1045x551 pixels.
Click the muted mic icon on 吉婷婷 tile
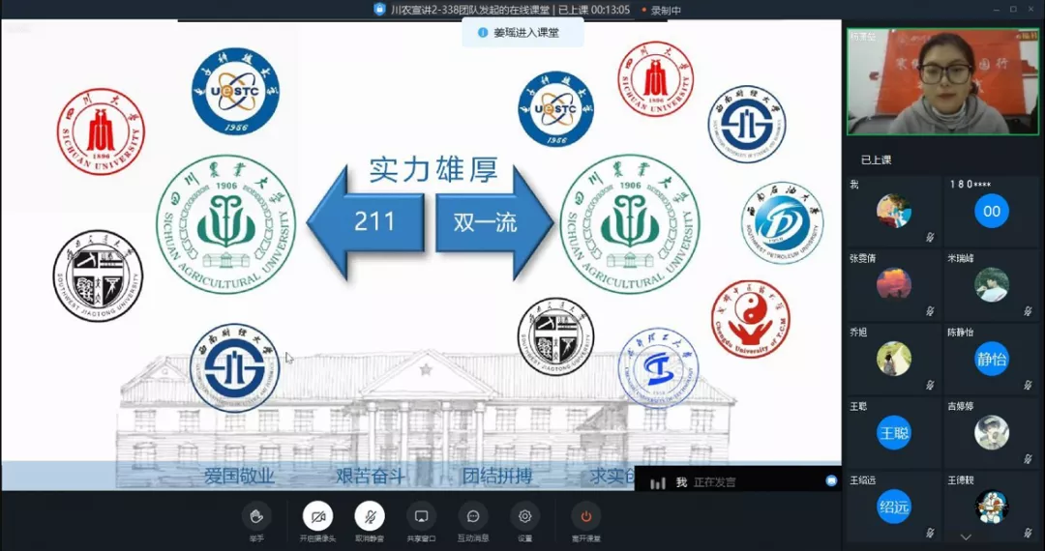point(1029,458)
